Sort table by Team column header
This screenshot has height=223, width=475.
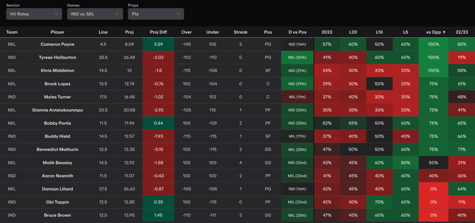tap(12, 32)
